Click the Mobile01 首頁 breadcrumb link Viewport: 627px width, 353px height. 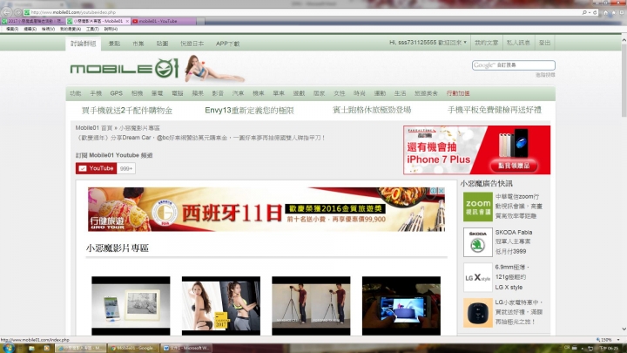pyautogui.click(x=94, y=127)
